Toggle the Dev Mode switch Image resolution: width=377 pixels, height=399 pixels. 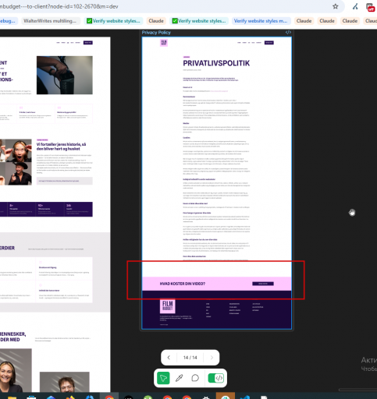pos(215,378)
